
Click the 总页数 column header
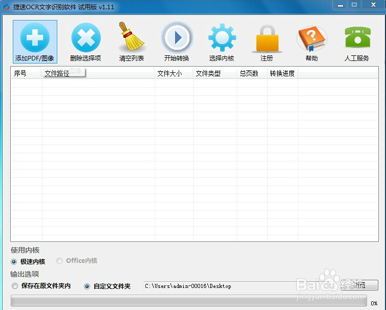pos(252,73)
